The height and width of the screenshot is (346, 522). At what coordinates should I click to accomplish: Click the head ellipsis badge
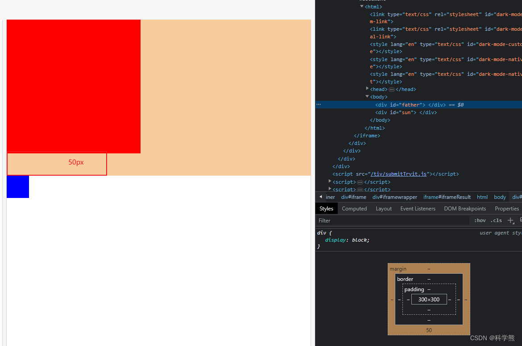coord(392,90)
